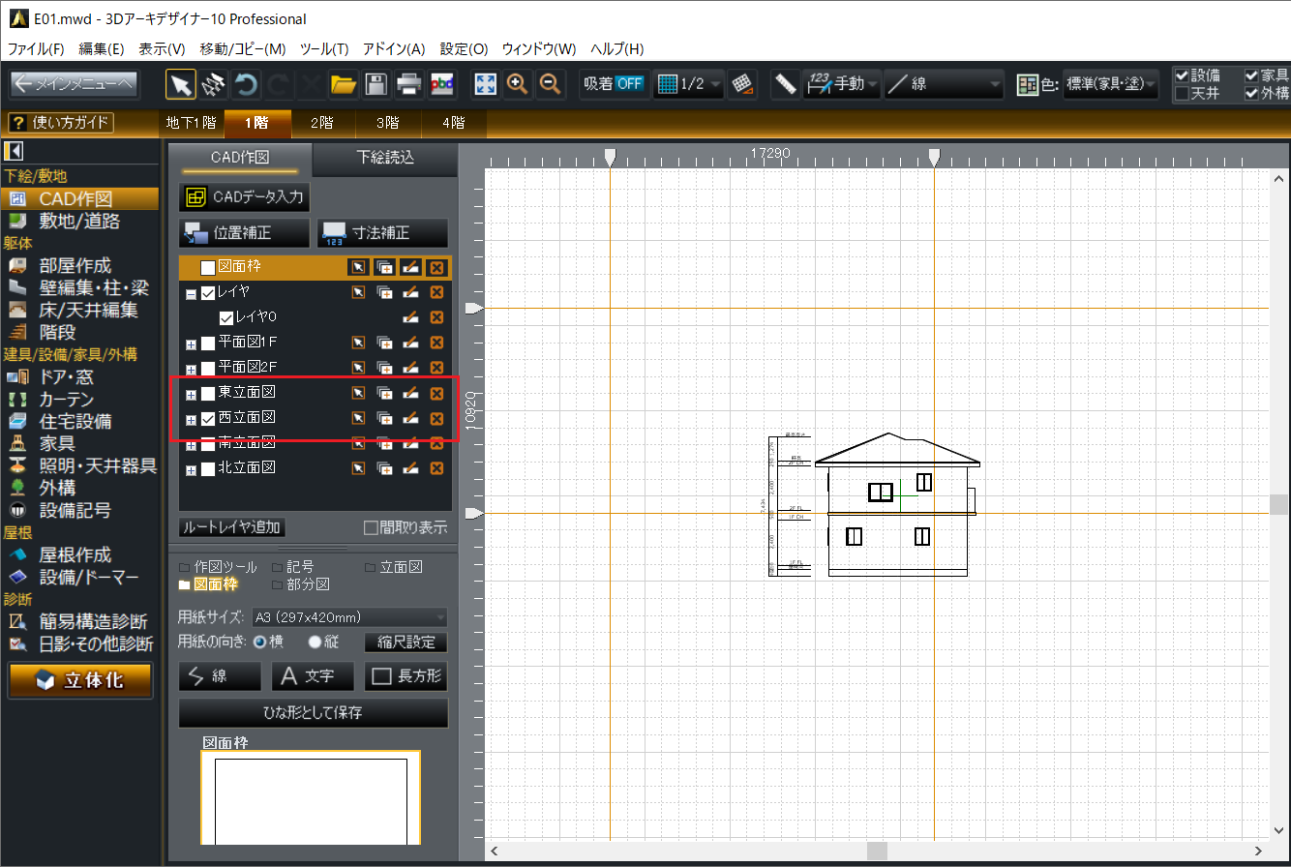Open the 用紙サイズ A3 dropdown

click(x=348, y=617)
